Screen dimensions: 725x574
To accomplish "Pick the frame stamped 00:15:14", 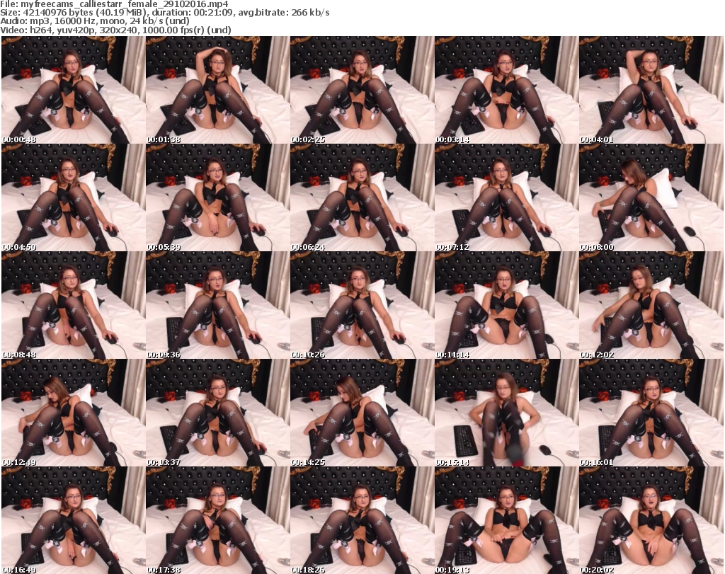I will tap(506, 413).
